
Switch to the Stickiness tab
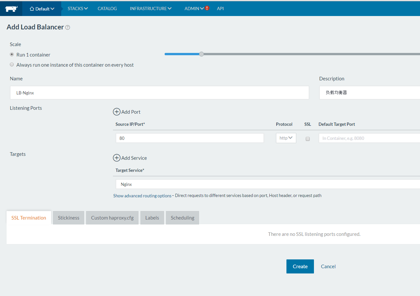[68, 218]
